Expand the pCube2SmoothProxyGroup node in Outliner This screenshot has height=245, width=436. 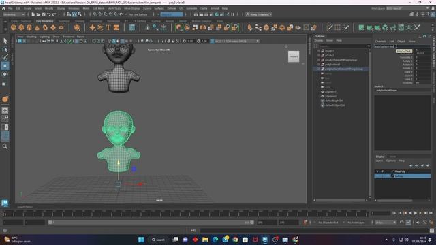point(319,60)
